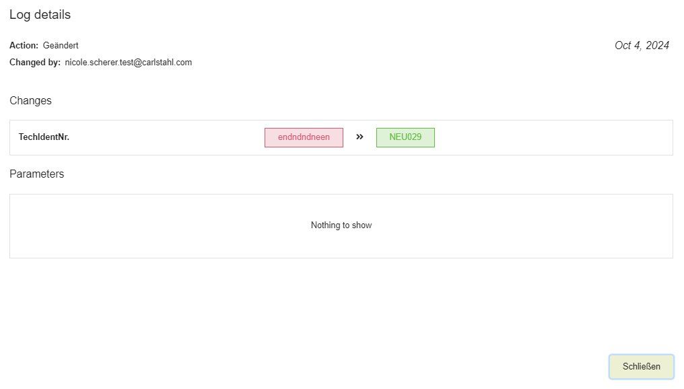
Task: Click blank space between TechIdentNr. and red badge
Action: coord(168,137)
